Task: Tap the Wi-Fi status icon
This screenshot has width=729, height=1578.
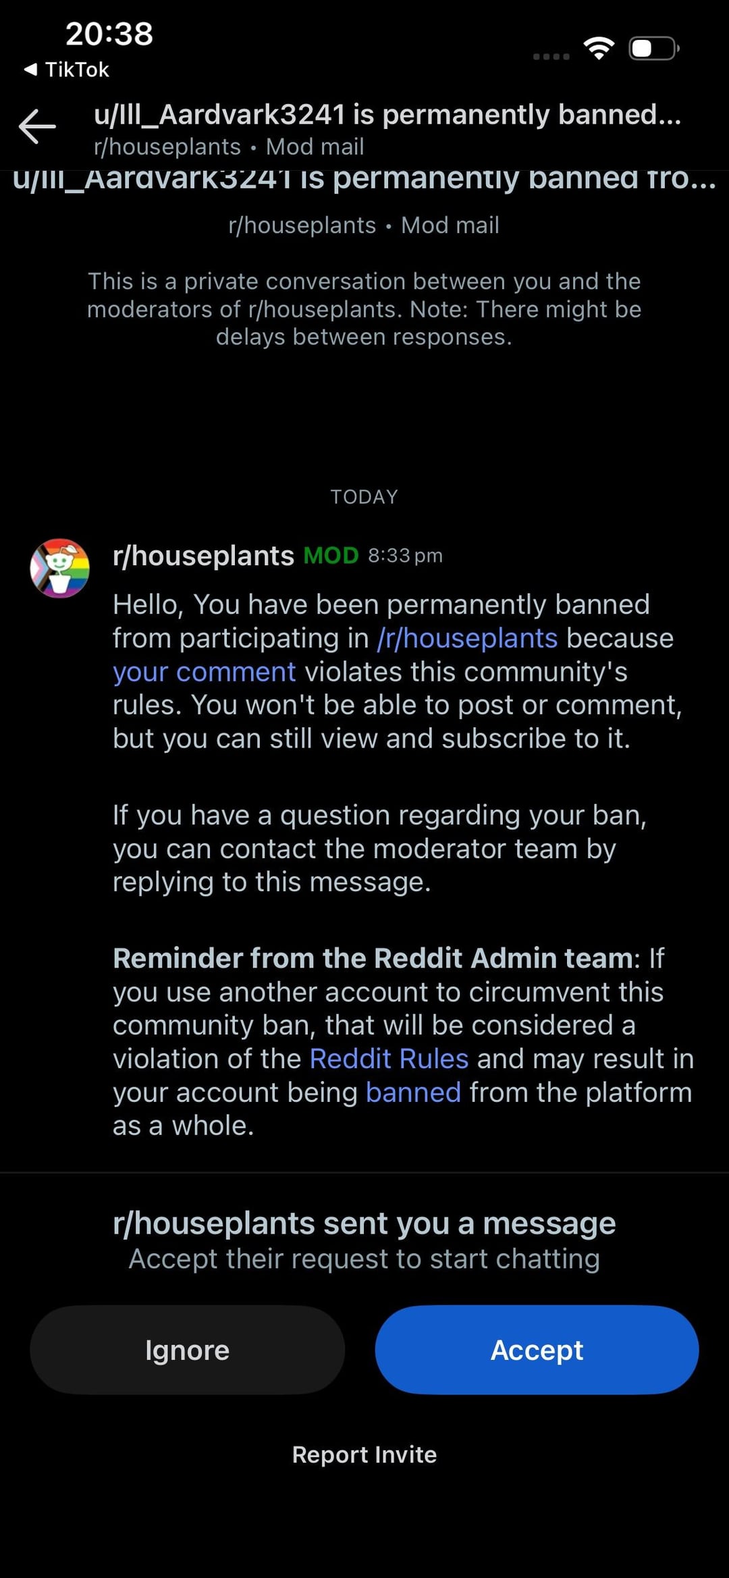Action: click(599, 49)
